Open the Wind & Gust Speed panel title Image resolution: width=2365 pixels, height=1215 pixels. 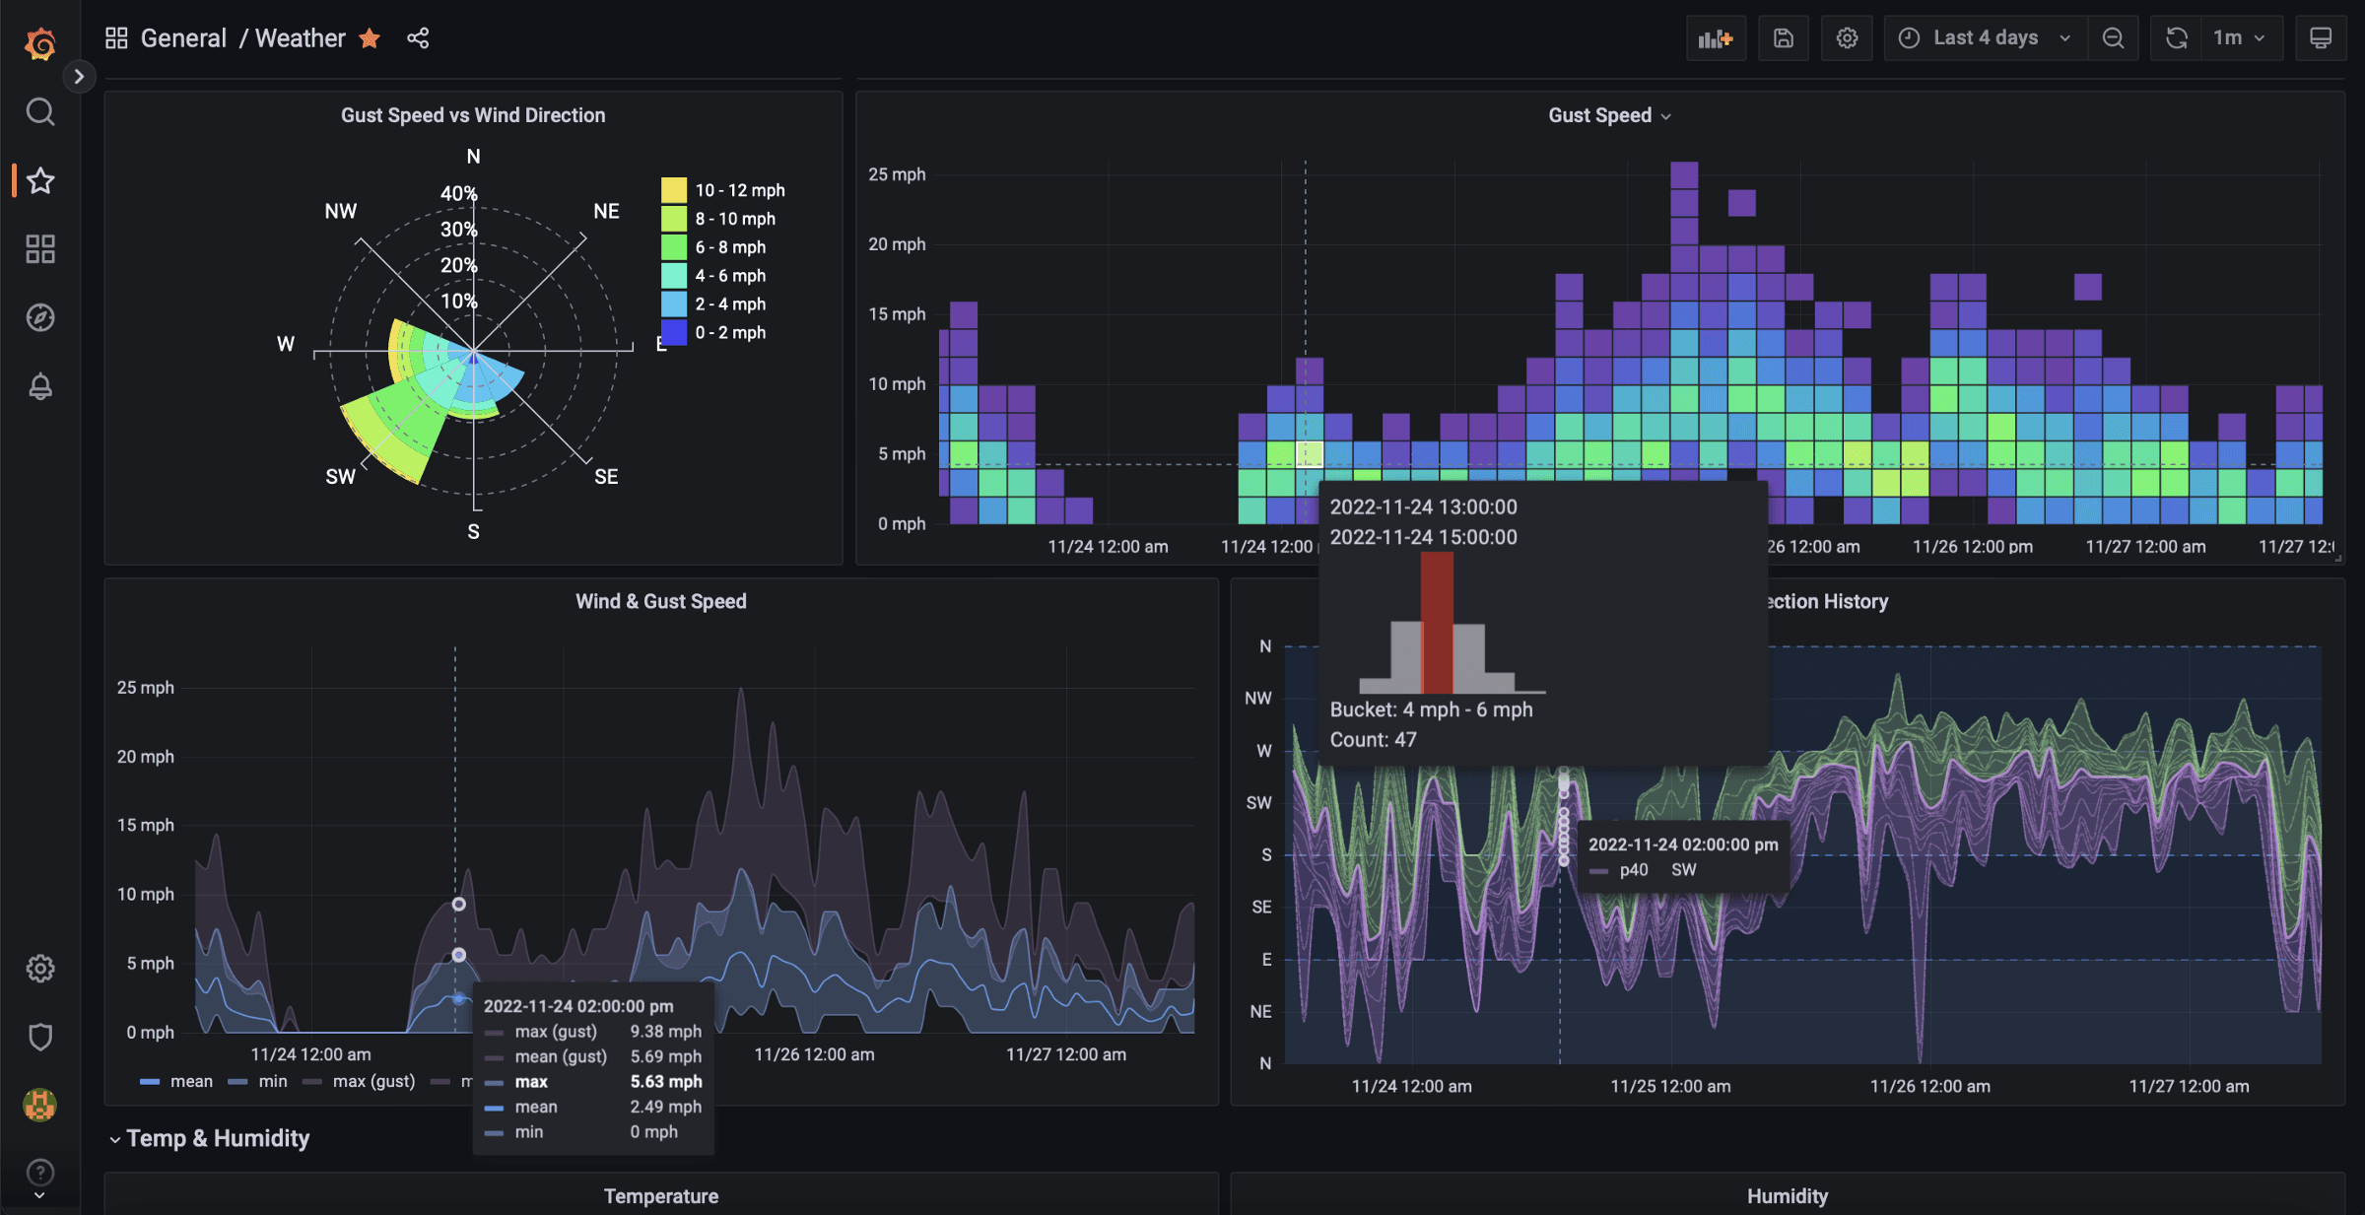[661, 601]
